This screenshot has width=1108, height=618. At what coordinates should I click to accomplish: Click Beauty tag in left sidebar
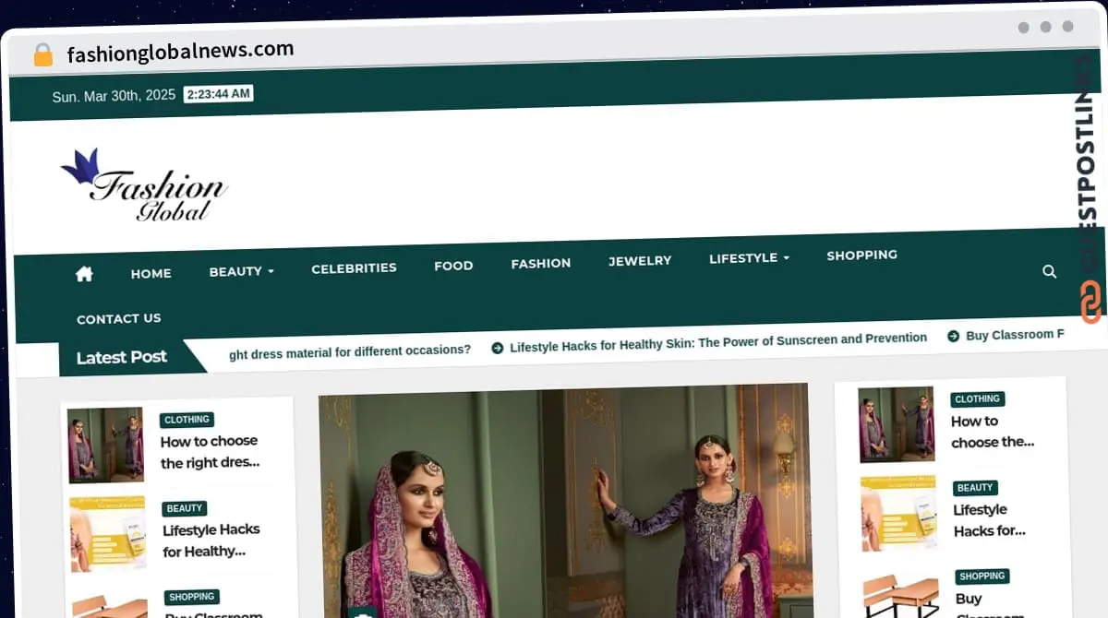(185, 508)
